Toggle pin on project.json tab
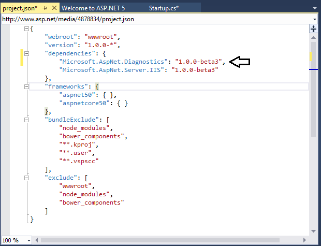This screenshot has height=246, width=321. pyautogui.click(x=45, y=8)
